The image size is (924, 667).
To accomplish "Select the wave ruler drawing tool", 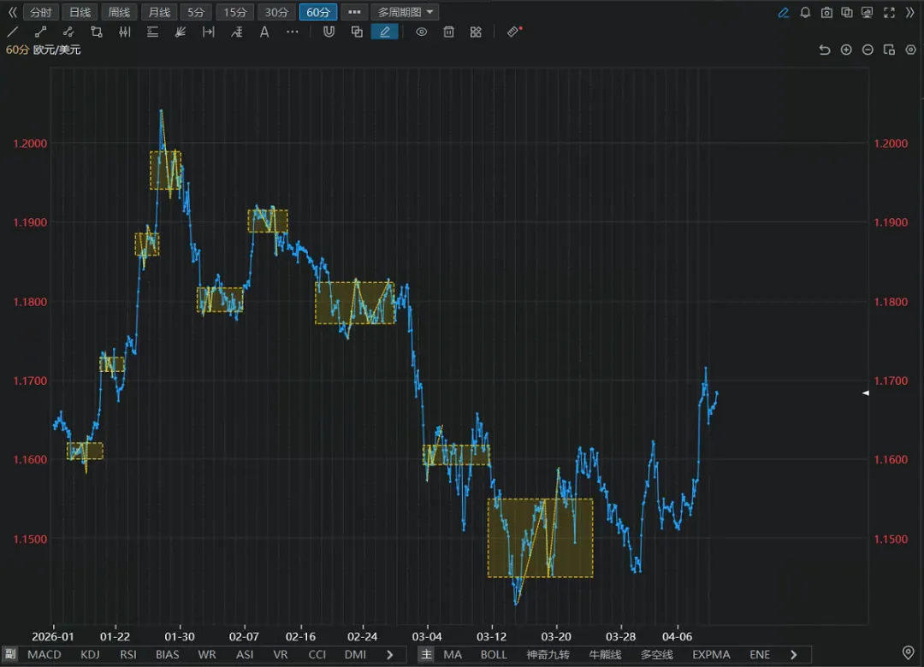I will pos(236,32).
